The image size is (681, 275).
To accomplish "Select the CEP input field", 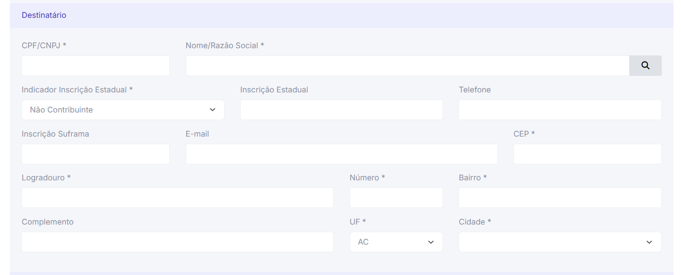I will click(587, 154).
